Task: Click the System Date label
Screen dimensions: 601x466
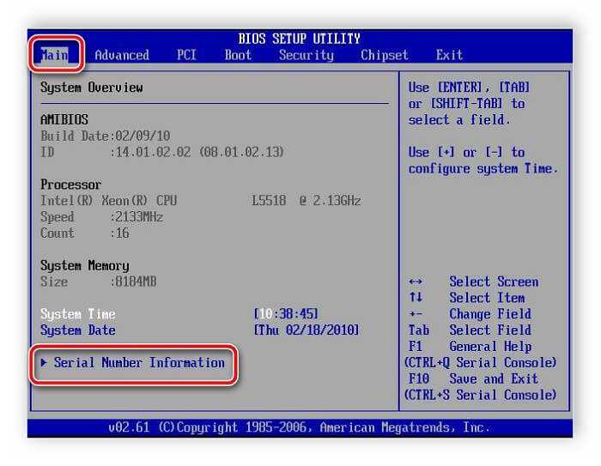Action: (77, 330)
